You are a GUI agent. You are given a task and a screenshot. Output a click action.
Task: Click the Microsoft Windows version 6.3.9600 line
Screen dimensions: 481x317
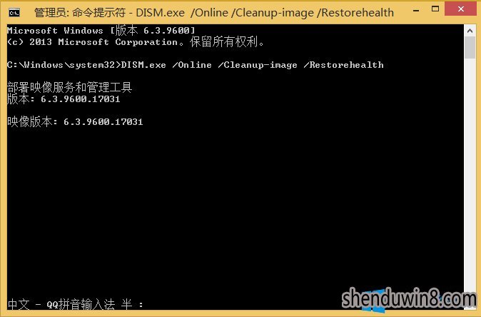[101, 31]
